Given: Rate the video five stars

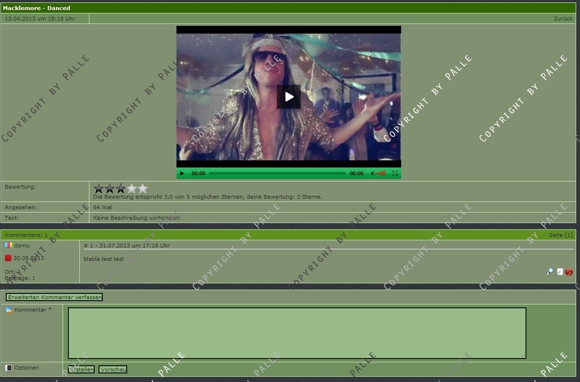Looking at the screenshot, I should [143, 189].
